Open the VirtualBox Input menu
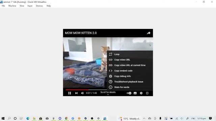The width and height of the screenshot is (216, 121). (30, 6)
